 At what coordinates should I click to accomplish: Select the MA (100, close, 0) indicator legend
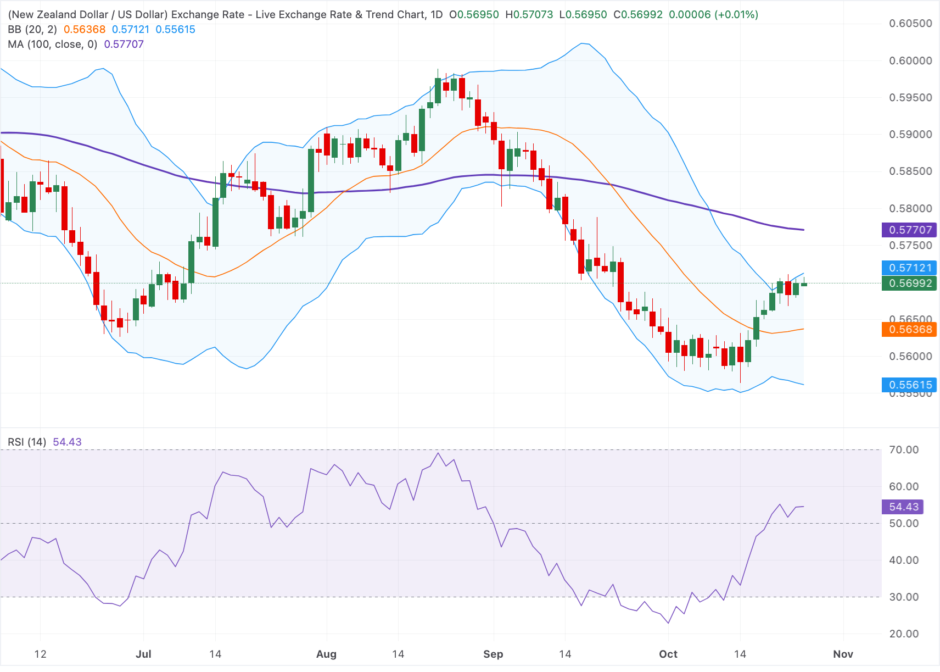coord(53,45)
